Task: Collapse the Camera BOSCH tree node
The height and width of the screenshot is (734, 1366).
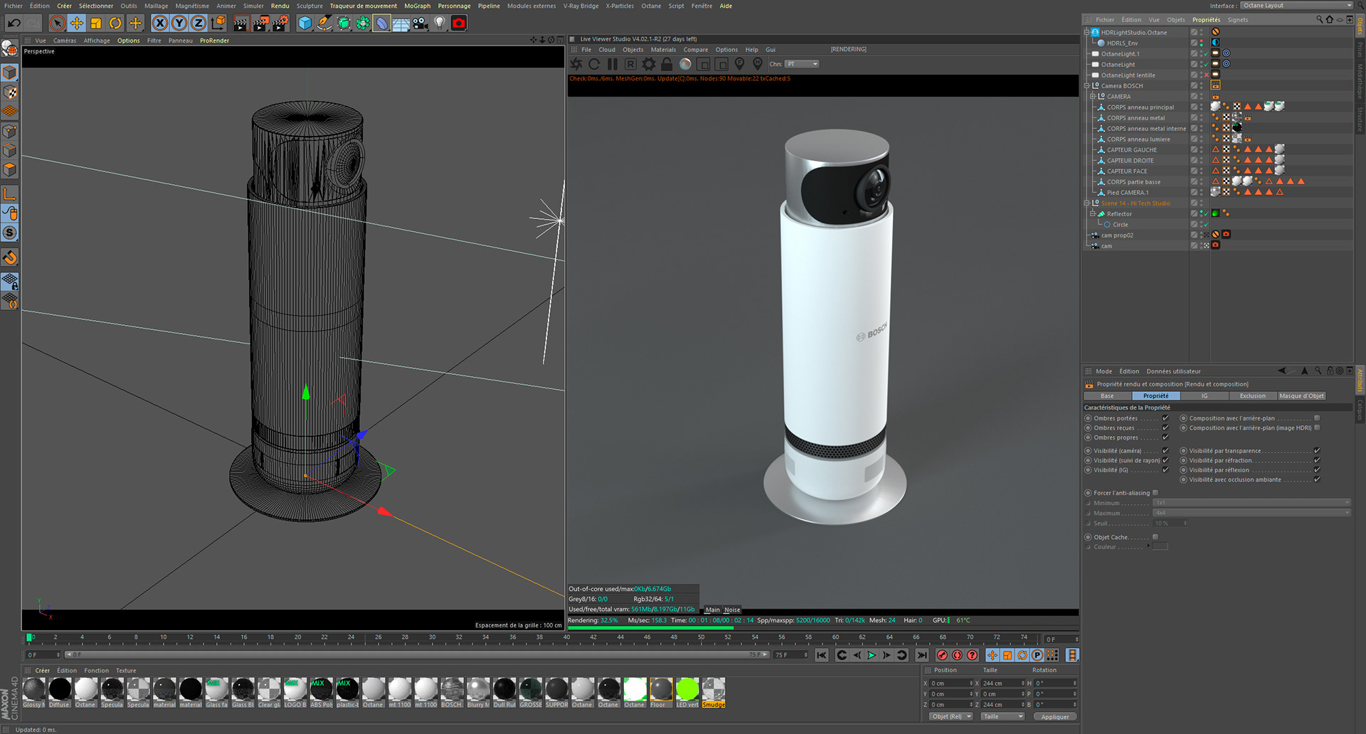Action: (x=1087, y=85)
